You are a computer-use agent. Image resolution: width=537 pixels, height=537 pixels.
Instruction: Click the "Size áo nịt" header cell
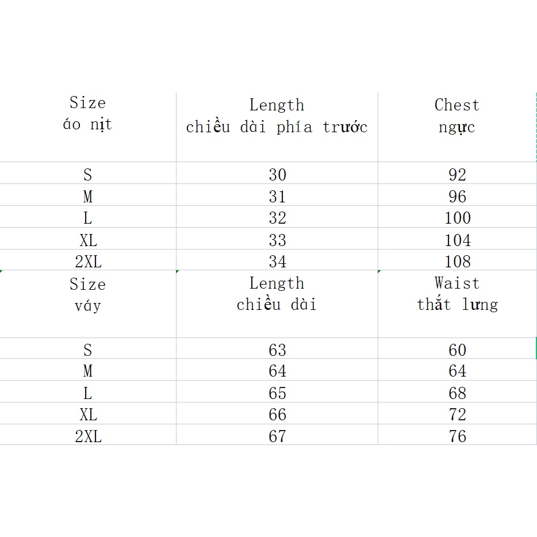[87, 114]
